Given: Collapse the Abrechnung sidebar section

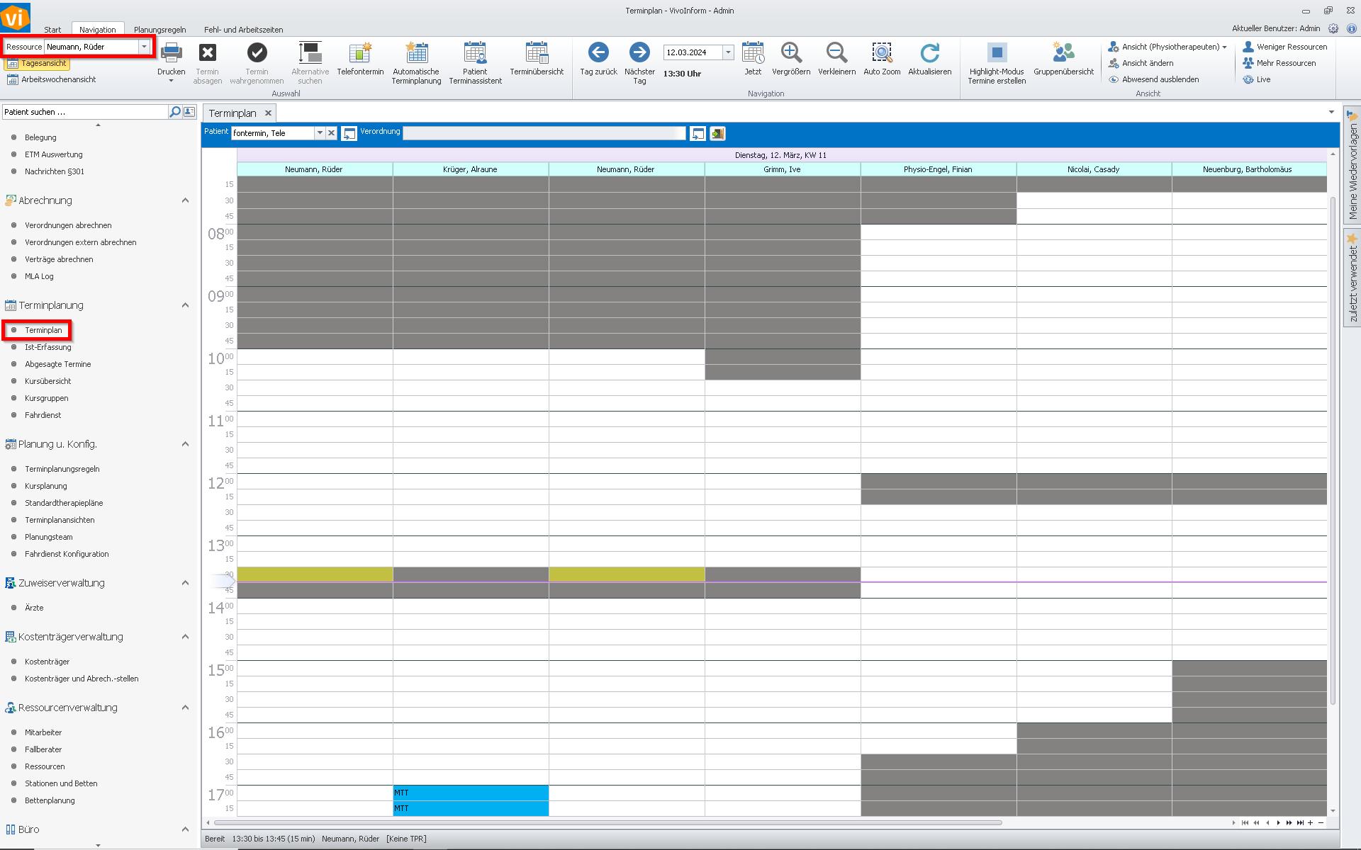Looking at the screenshot, I should coord(185,200).
